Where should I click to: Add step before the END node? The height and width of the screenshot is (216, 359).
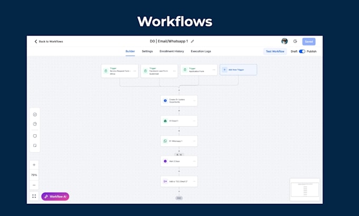click(179, 191)
